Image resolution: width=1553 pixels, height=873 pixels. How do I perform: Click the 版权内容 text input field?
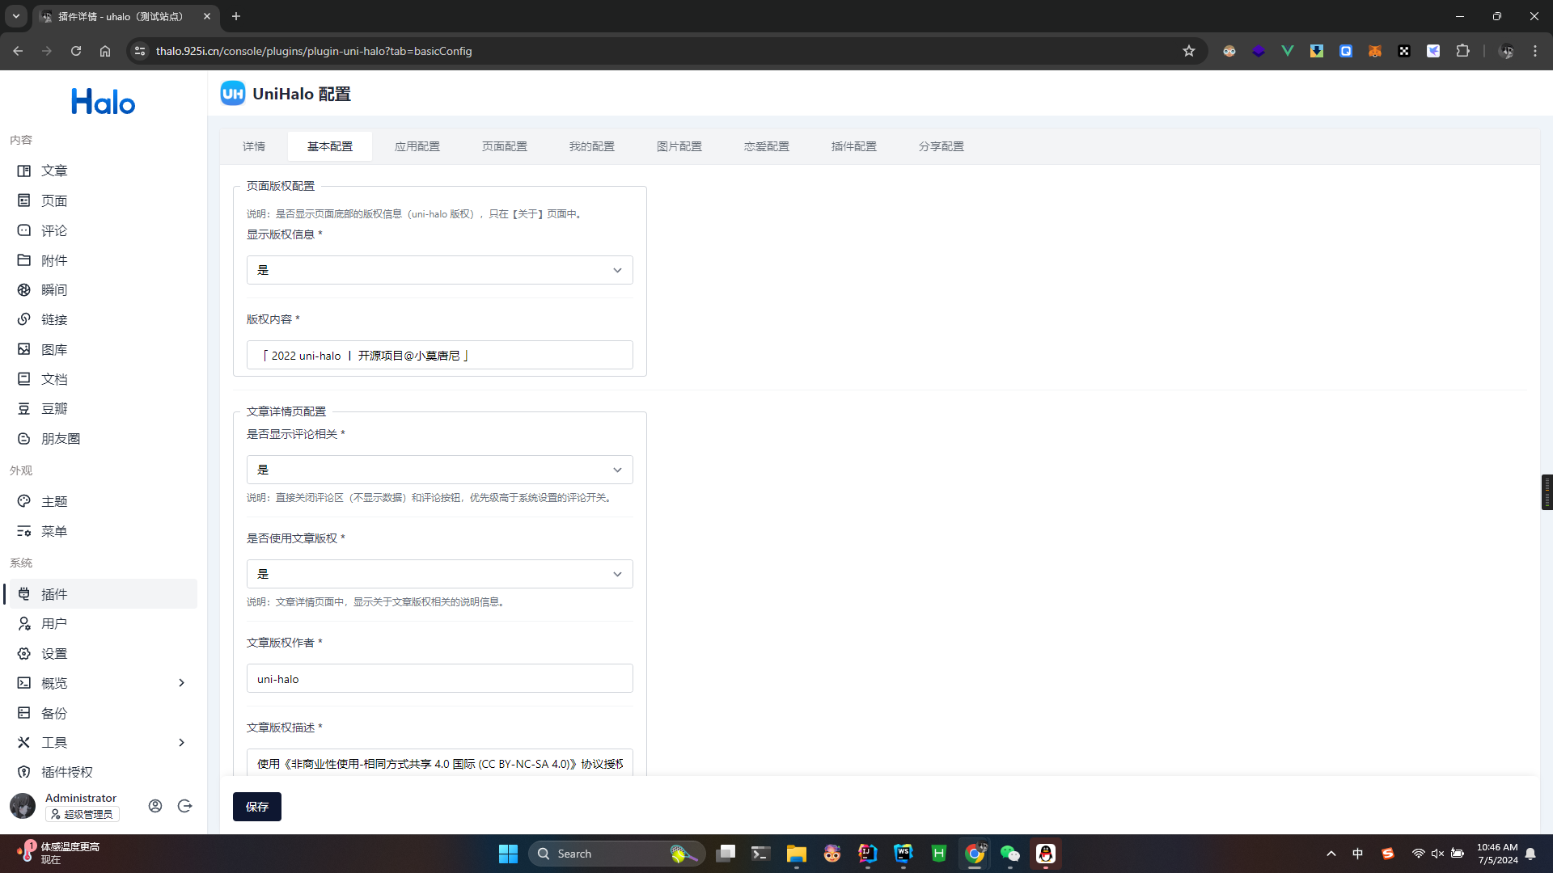pos(439,355)
